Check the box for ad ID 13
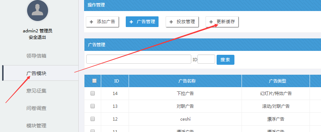Image resolution: width=321 pixels, height=132 pixels. tap(93, 106)
